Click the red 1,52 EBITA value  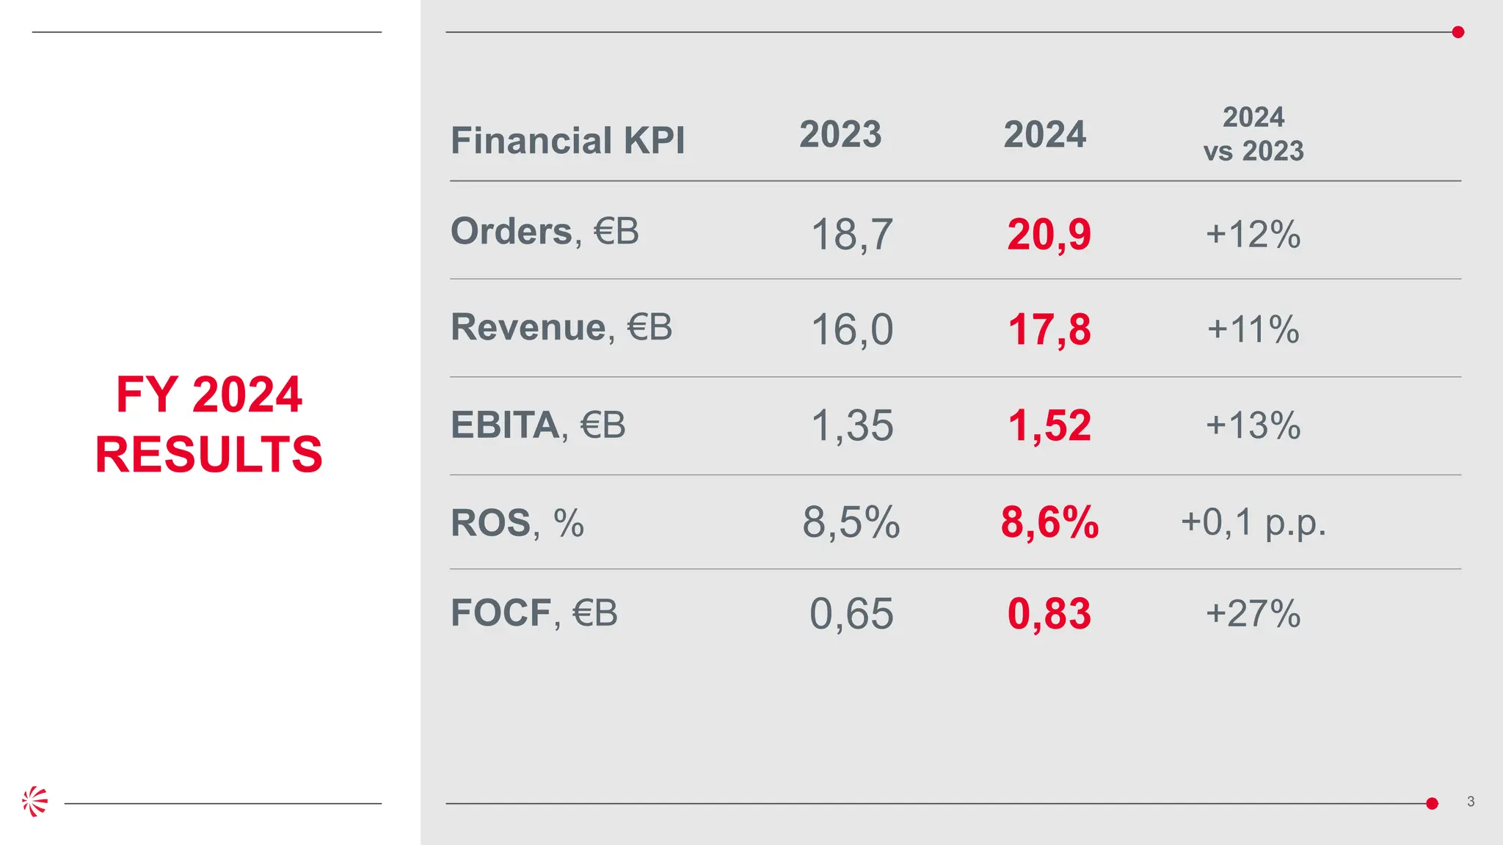[x=1049, y=425]
